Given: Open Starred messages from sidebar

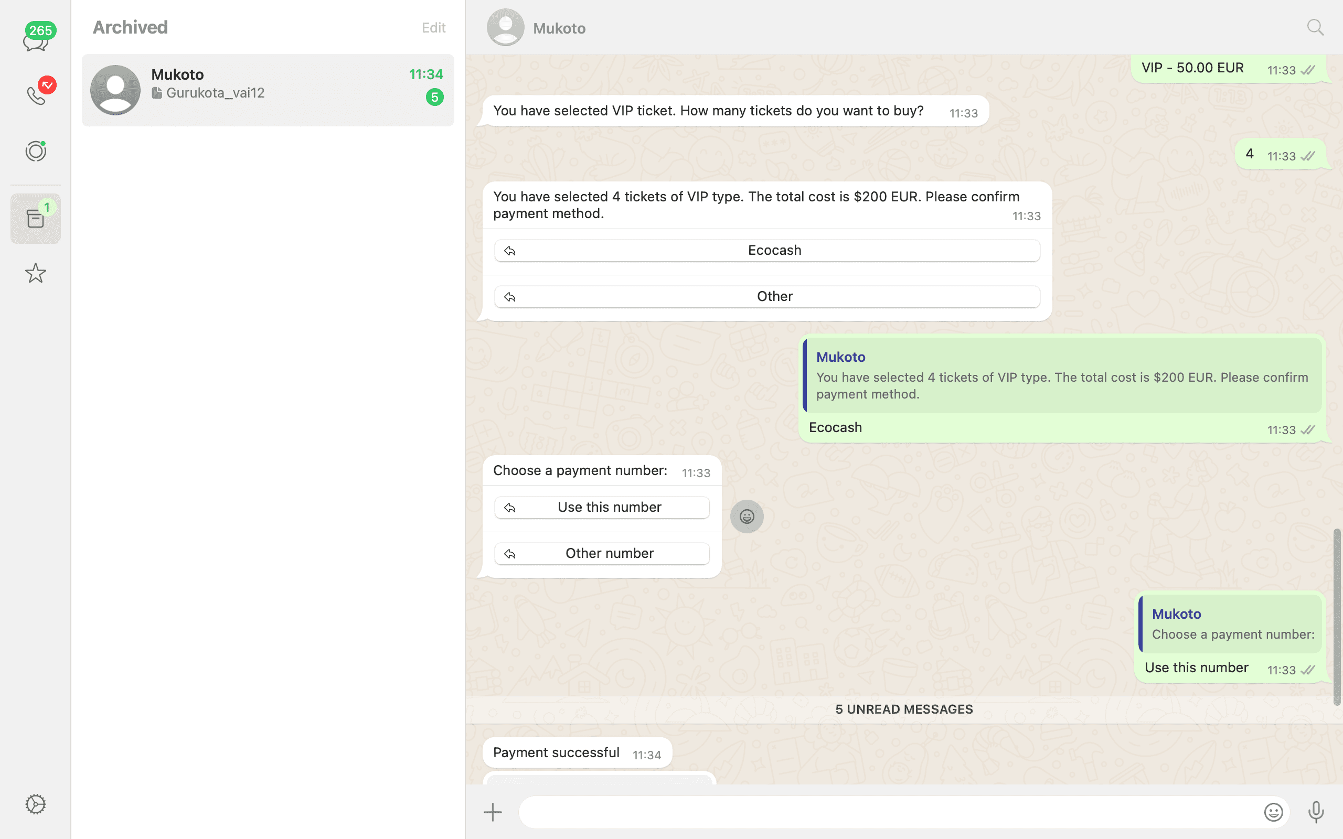Looking at the screenshot, I should tap(36, 273).
